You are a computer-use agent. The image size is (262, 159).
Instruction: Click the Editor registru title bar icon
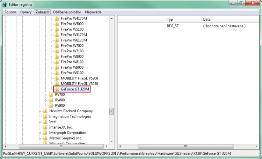coord(5,5)
